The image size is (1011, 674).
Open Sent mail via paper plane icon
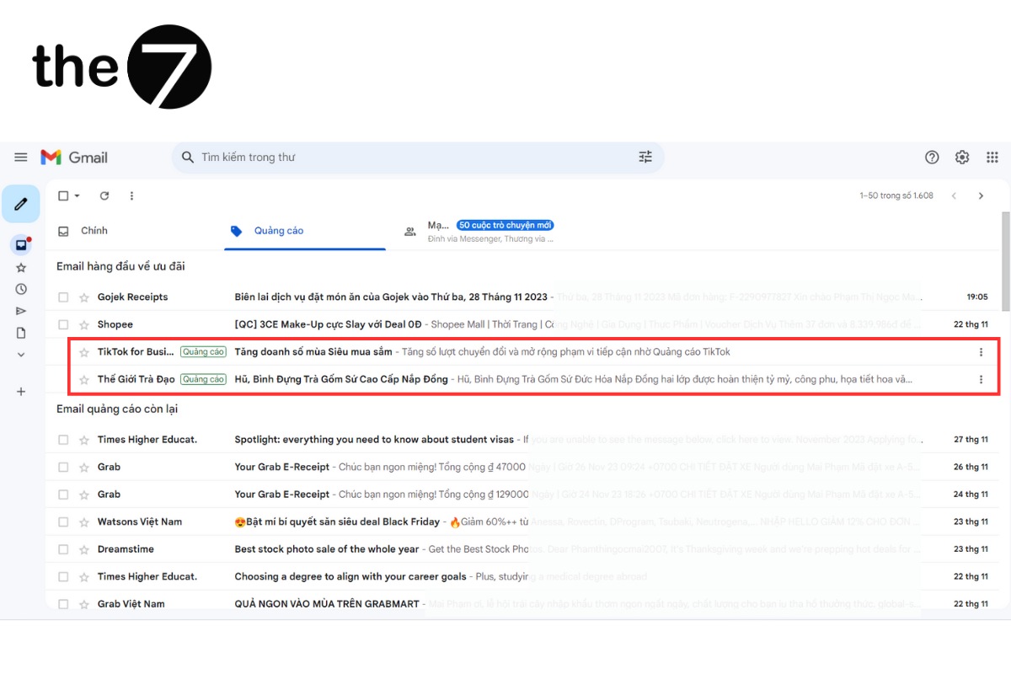(21, 310)
